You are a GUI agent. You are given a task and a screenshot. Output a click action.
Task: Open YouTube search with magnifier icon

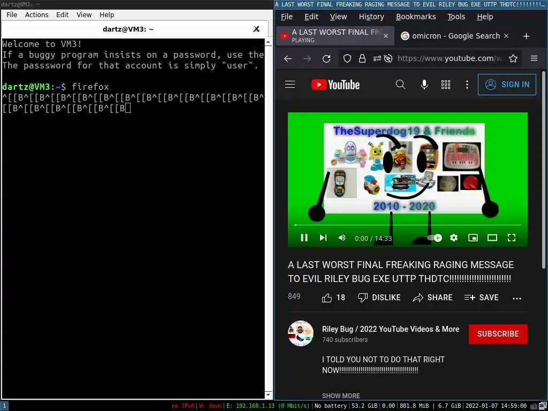pos(400,85)
